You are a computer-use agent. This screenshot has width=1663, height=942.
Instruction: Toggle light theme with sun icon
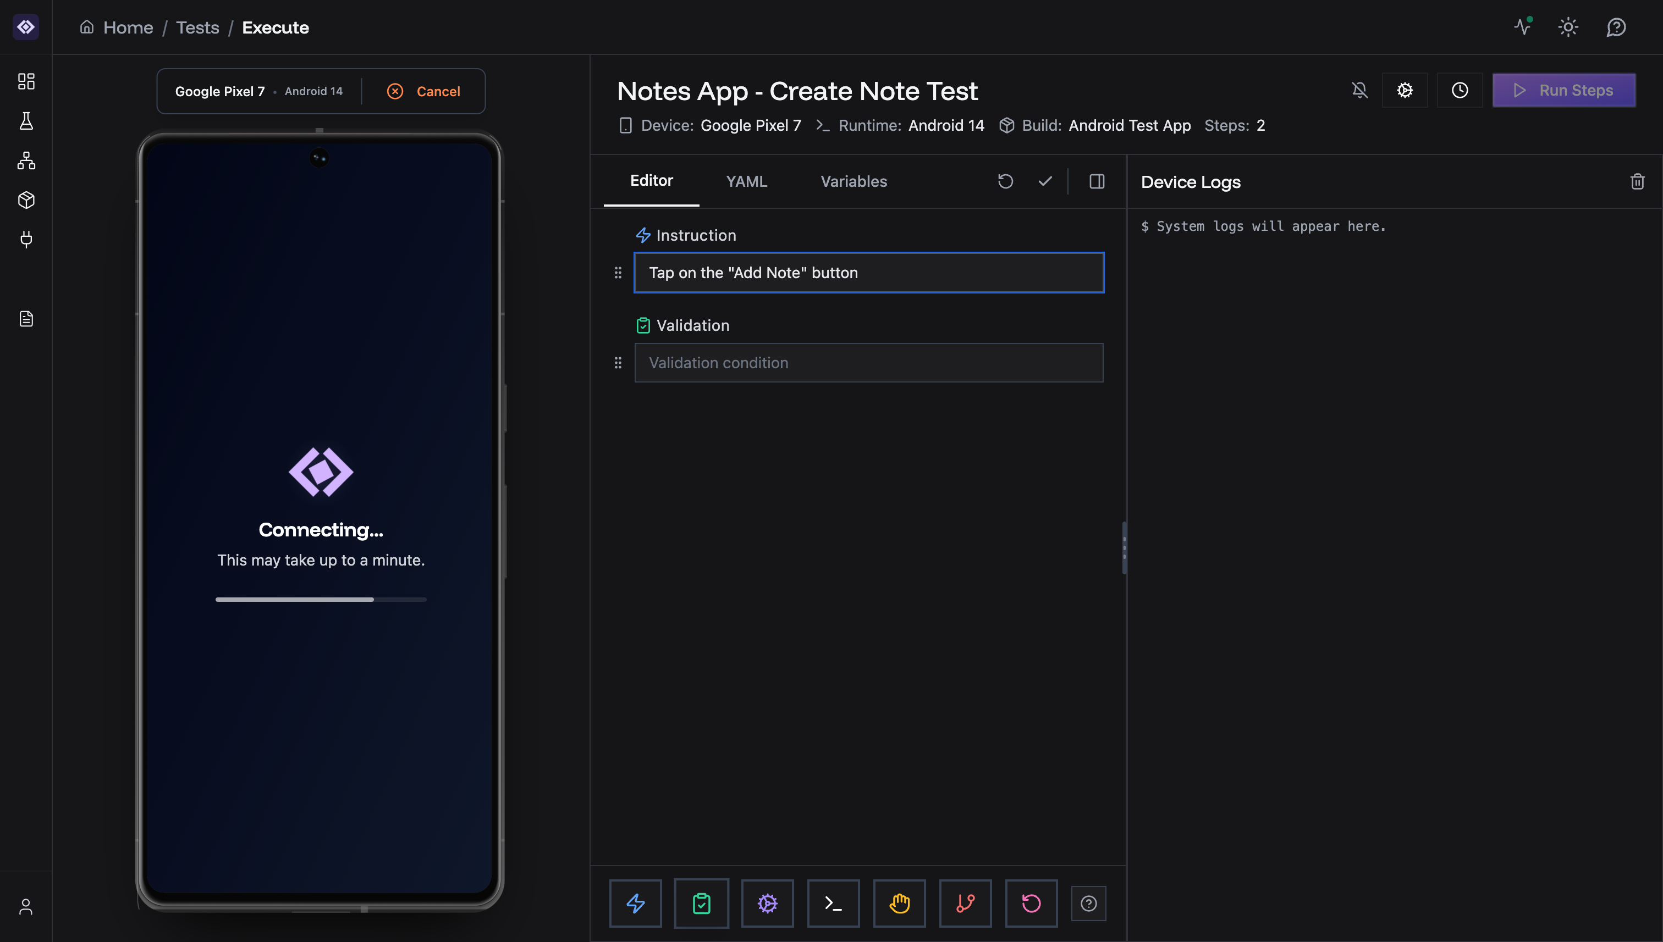click(1568, 27)
